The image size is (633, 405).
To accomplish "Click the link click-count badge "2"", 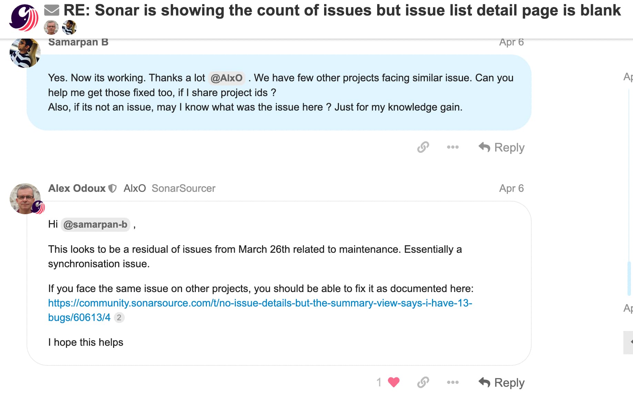I will click(119, 318).
